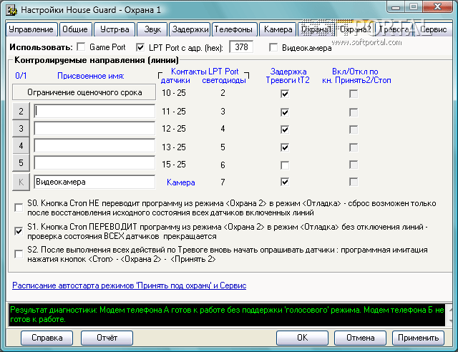This screenshot has height=352, width=458.
Task: Click the name field for line 3
Action: [x=94, y=128]
